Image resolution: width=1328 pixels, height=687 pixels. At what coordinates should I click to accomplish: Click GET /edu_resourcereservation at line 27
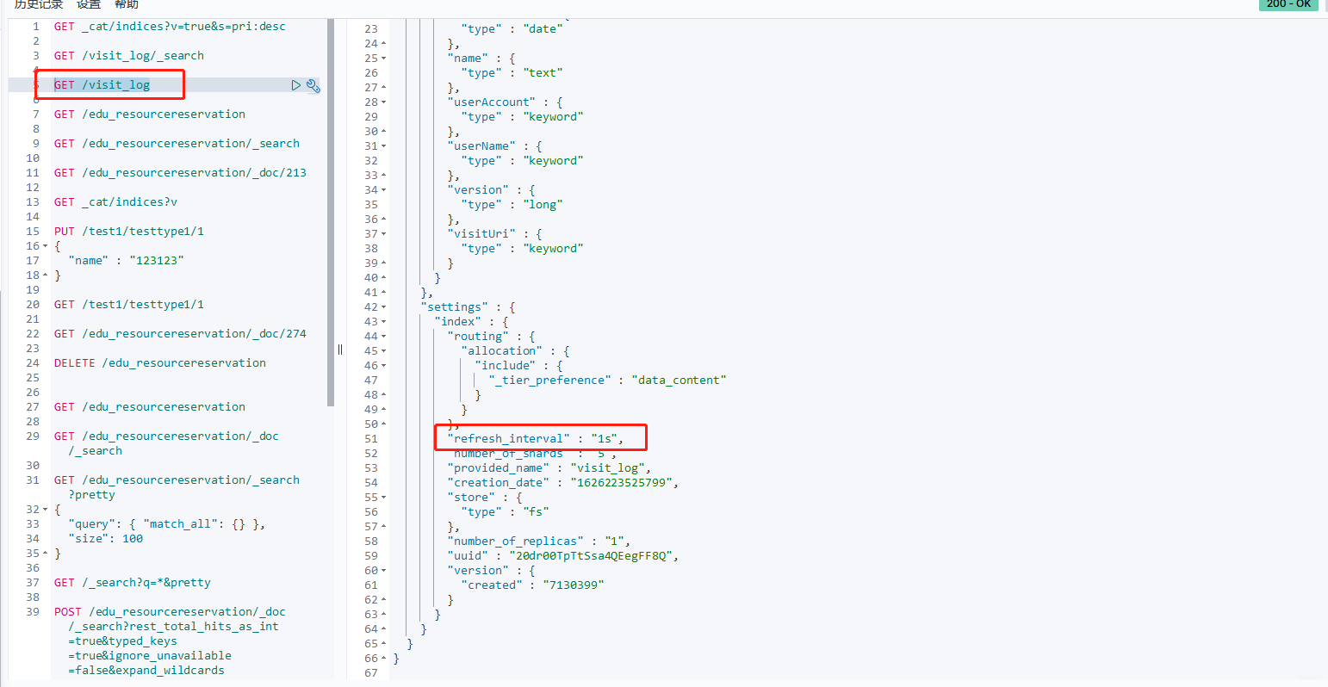(x=150, y=407)
